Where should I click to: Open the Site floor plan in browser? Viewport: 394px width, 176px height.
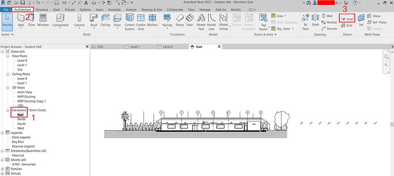[x=20, y=70]
